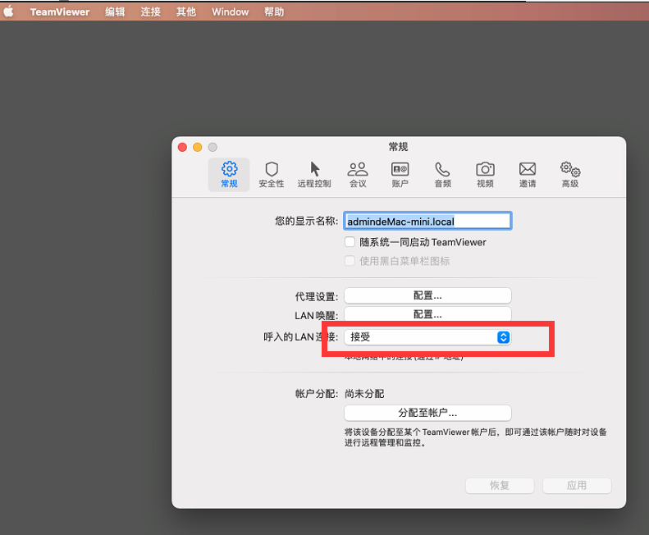The height and width of the screenshot is (535, 649).
Task: Open the 邀请 envelope tab
Action: coord(528,174)
